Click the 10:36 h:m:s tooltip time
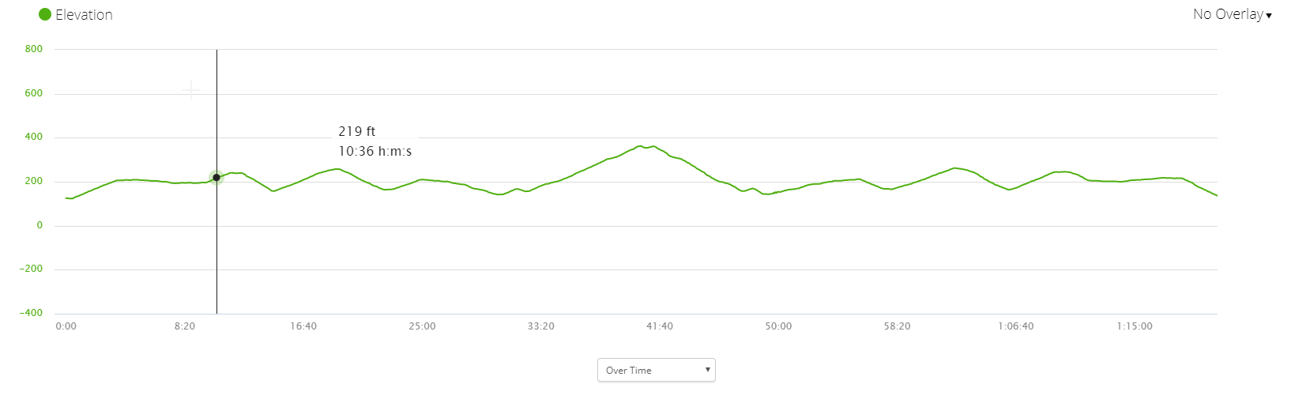 (x=375, y=151)
